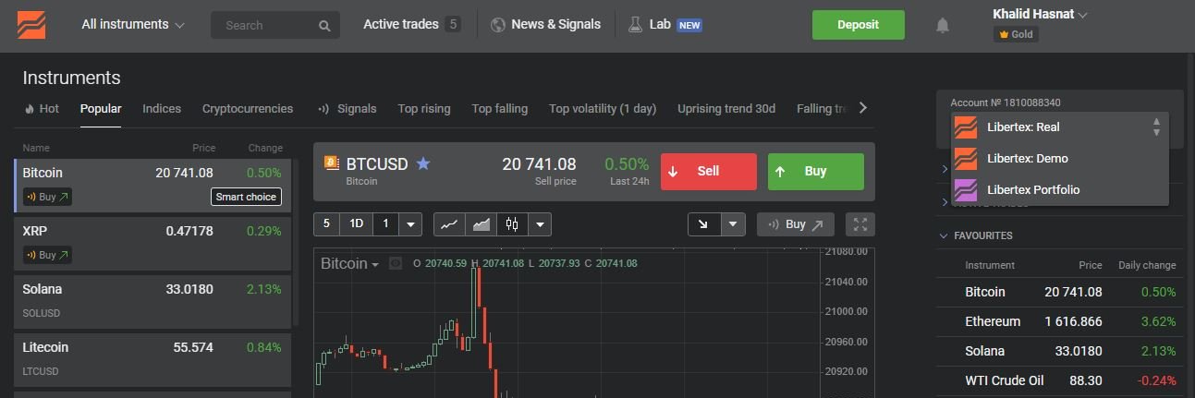
Task: Open Bitcoin in favourites list
Action: pyautogui.click(x=1059, y=292)
